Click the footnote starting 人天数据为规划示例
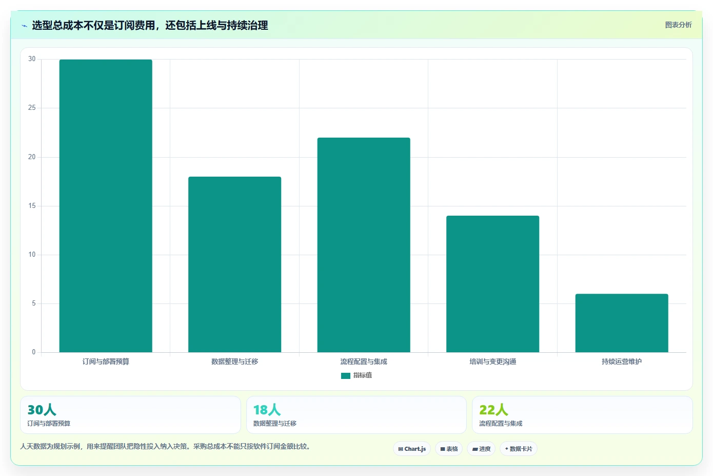The width and height of the screenshot is (713, 476). [165, 446]
